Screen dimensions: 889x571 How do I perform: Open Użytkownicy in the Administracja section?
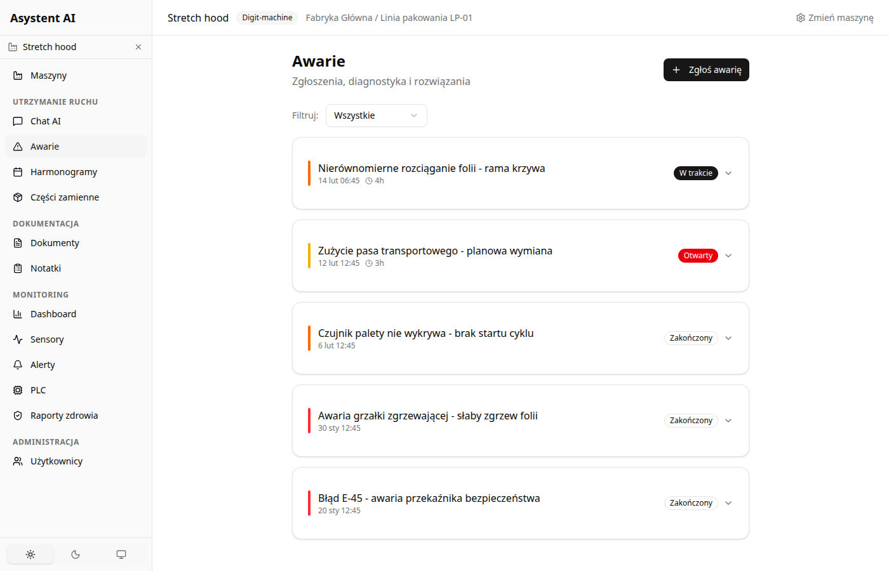tap(56, 461)
